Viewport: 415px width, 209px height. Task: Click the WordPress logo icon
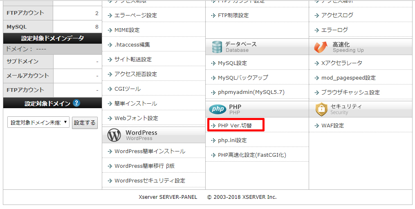pos(114,135)
